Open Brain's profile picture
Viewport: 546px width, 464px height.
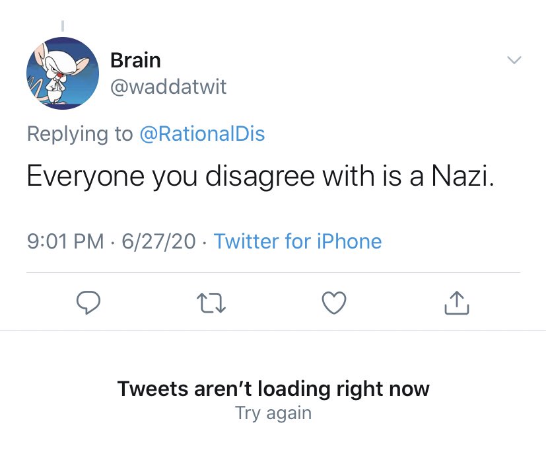63,73
